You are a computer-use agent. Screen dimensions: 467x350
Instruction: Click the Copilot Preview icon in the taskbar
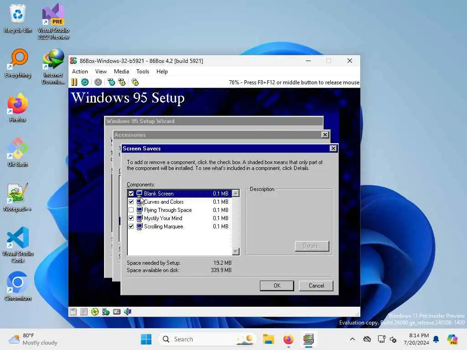pyautogui.click(x=452, y=339)
